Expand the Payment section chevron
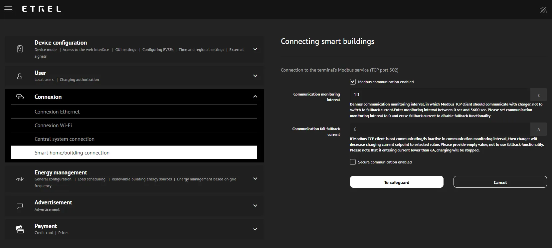 coord(255,229)
